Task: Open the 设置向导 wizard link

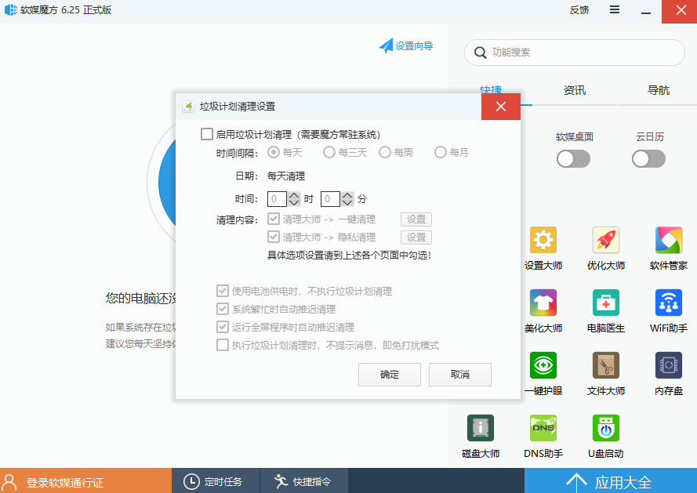Action: (406, 45)
